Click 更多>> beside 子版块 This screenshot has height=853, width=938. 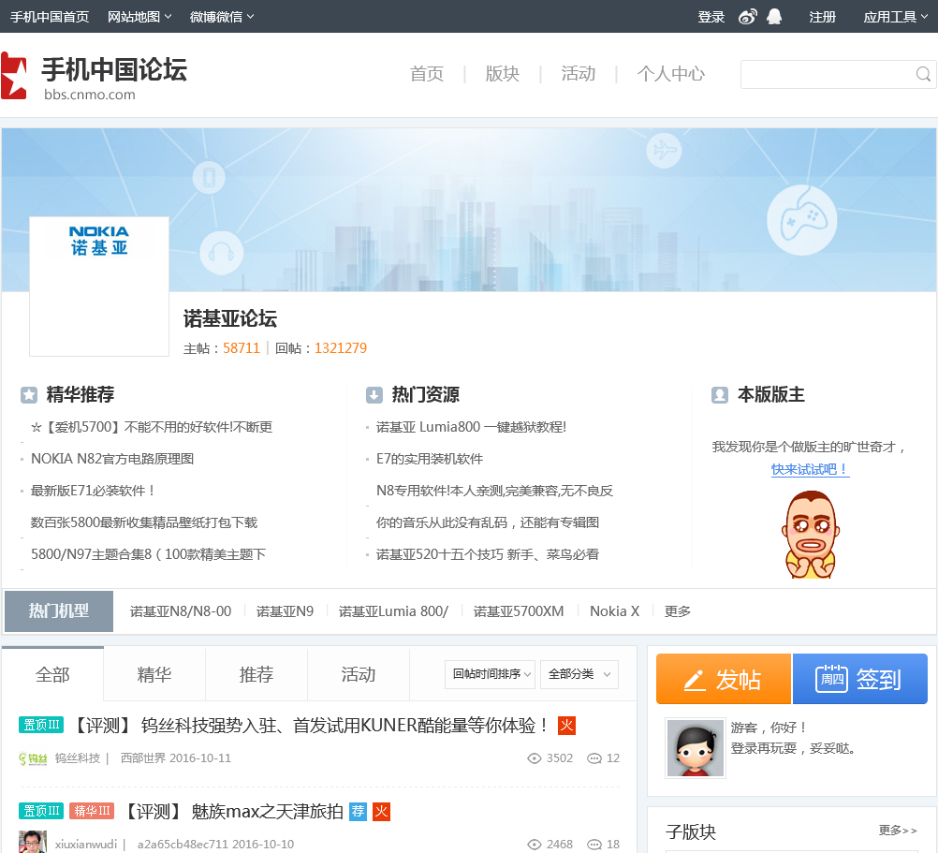898,831
